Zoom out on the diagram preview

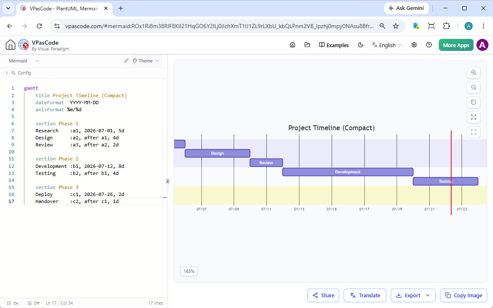tap(474, 87)
